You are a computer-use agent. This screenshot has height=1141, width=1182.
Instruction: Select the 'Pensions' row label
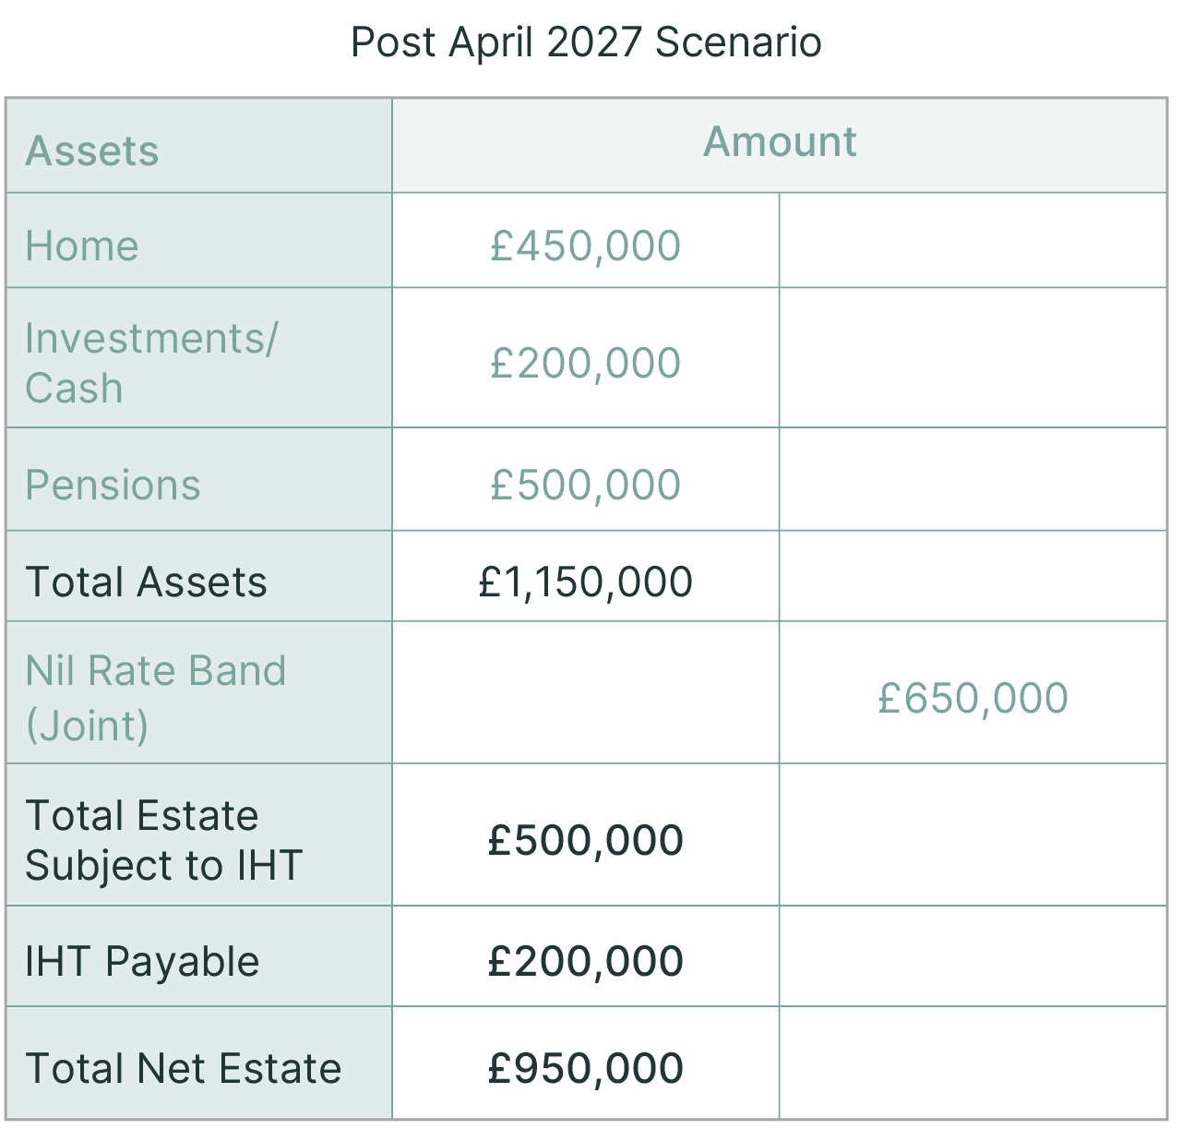pyautogui.click(x=113, y=486)
